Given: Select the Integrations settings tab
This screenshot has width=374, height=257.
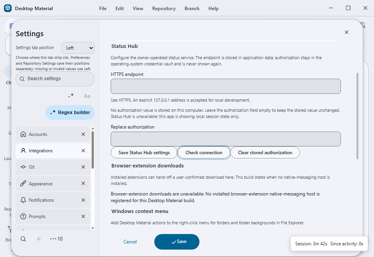Looking at the screenshot, I should click(x=53, y=151).
